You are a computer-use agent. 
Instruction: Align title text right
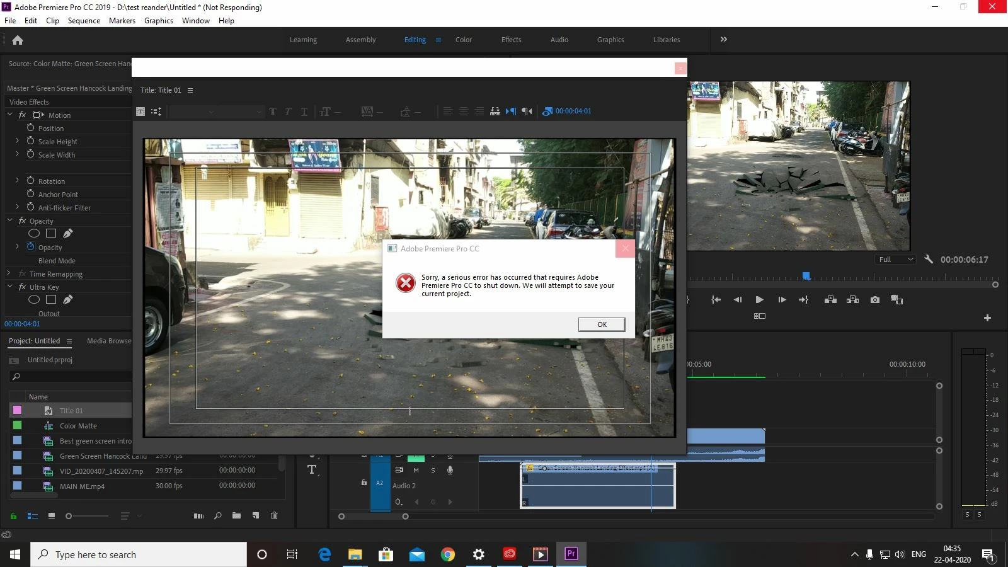pyautogui.click(x=479, y=112)
